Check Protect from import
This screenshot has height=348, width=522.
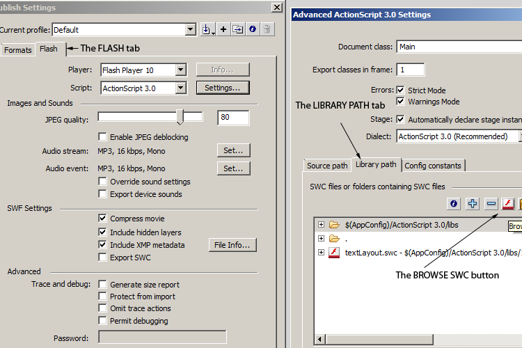click(102, 296)
